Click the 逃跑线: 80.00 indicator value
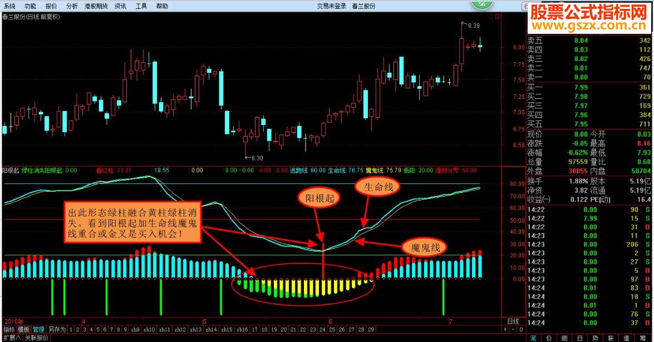 click(308, 170)
